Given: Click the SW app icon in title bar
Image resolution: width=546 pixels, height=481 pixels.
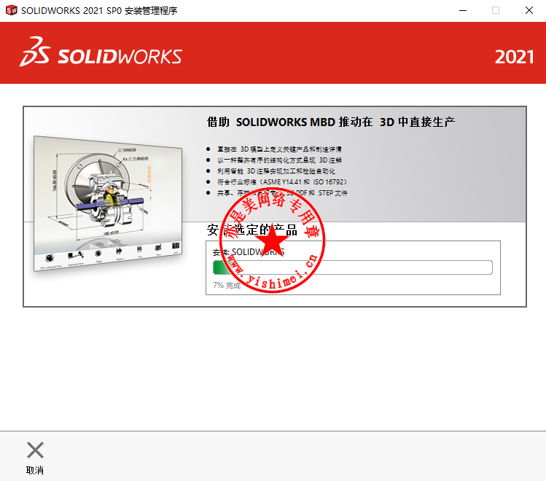Looking at the screenshot, I should [x=11, y=10].
